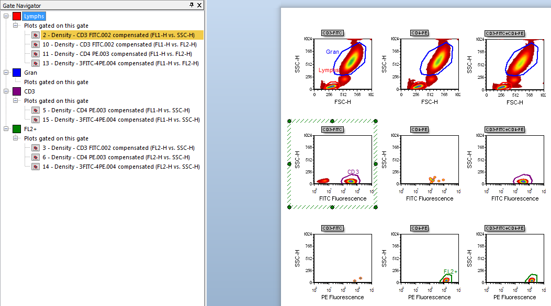Viewport: 551px width, 306px height.
Task: Toggle the Gate Navigator auto-hide pin
Action: click(x=192, y=5)
